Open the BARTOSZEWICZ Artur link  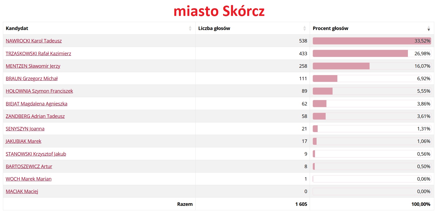coord(29,167)
